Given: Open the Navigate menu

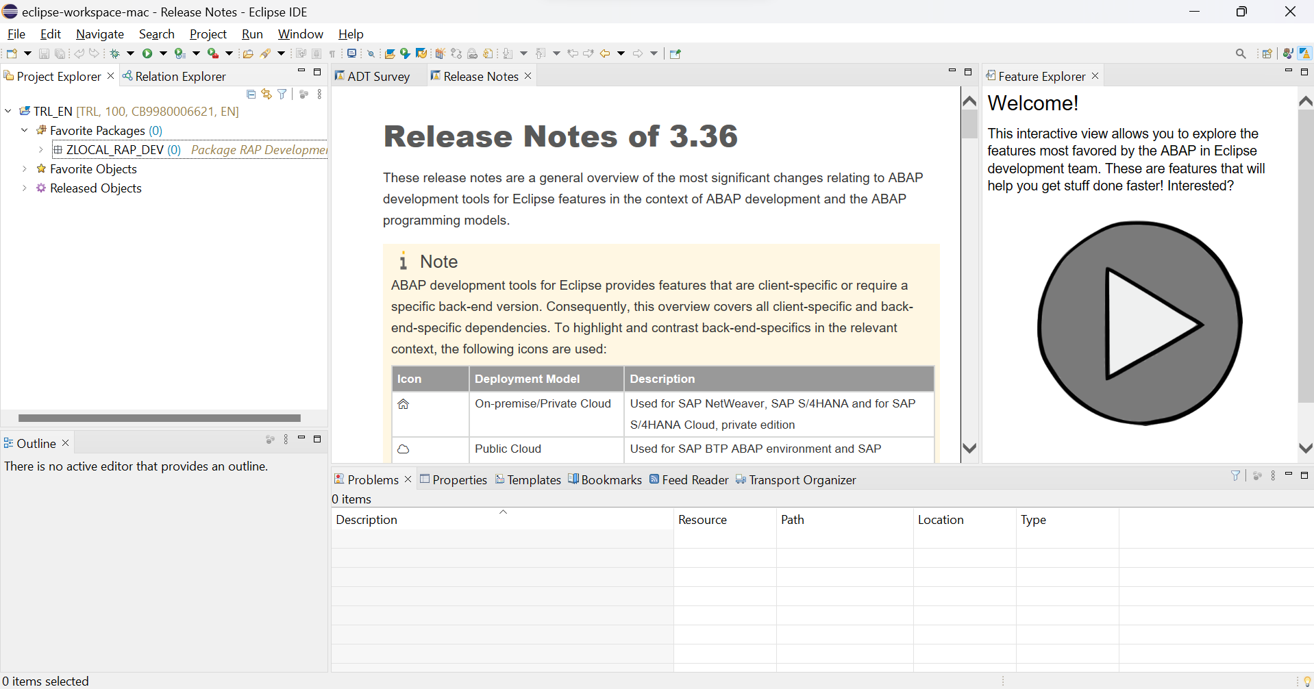Looking at the screenshot, I should (x=100, y=34).
